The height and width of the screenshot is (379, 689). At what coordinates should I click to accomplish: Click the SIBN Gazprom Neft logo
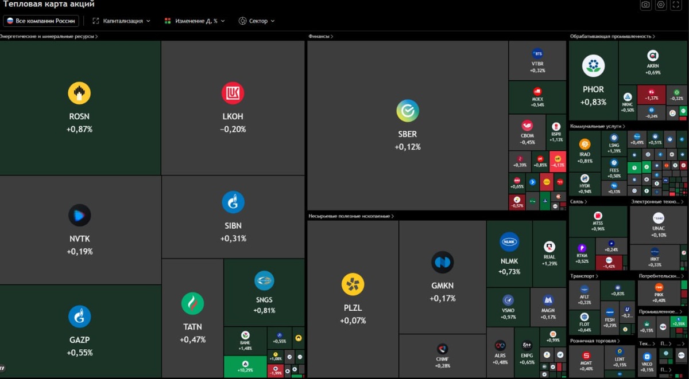coord(233,202)
